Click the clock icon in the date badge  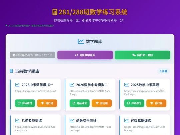click(14, 55)
